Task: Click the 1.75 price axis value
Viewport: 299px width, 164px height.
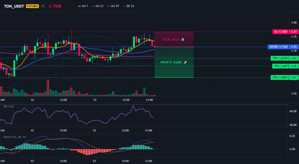Action: (294, 37)
